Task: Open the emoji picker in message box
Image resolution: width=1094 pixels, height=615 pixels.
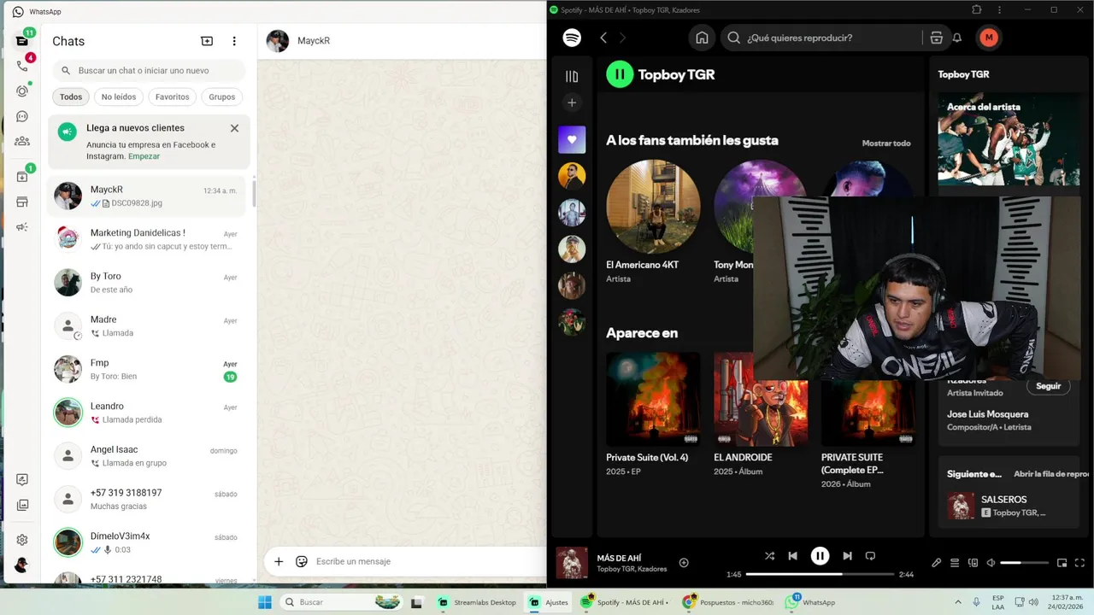Action: point(302,561)
